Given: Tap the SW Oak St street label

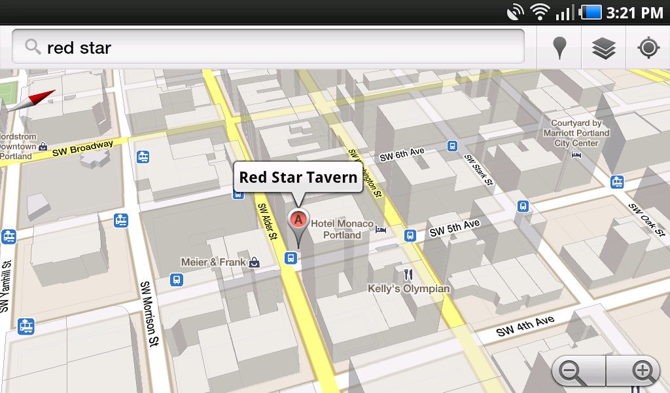Looking at the screenshot, I should coord(647,220).
